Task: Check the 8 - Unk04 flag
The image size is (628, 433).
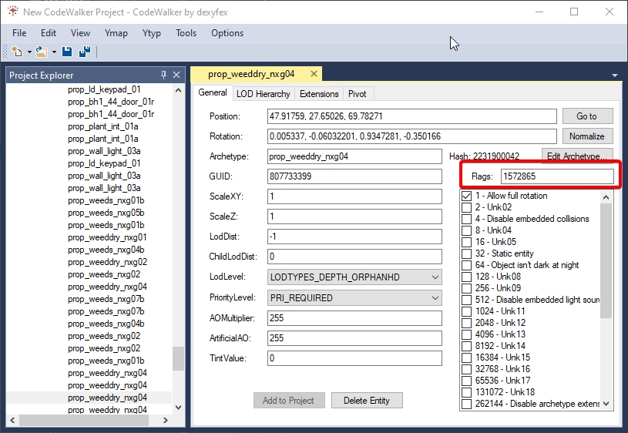Action: pos(466,230)
